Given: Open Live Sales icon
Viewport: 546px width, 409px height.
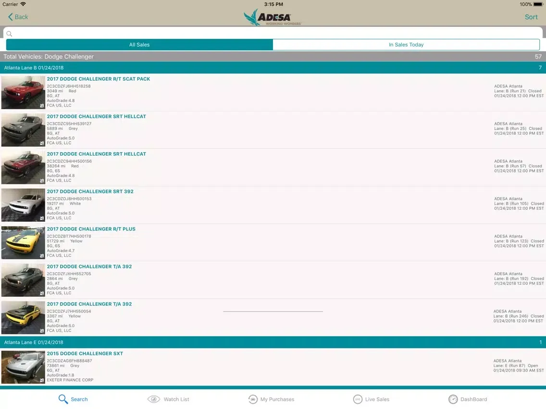Looking at the screenshot, I should click(358, 399).
